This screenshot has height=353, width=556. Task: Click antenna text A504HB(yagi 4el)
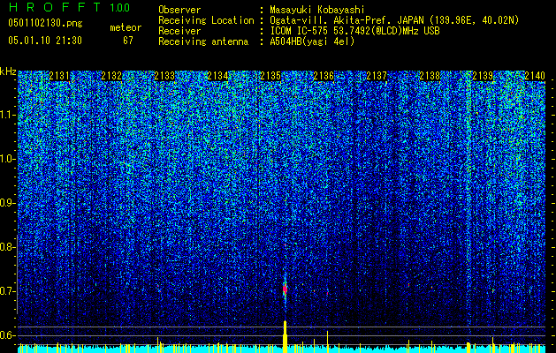pos(312,41)
